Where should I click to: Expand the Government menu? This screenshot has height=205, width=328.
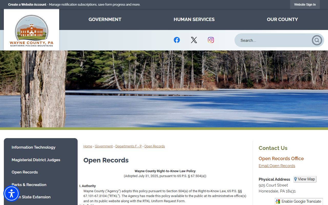105,19
